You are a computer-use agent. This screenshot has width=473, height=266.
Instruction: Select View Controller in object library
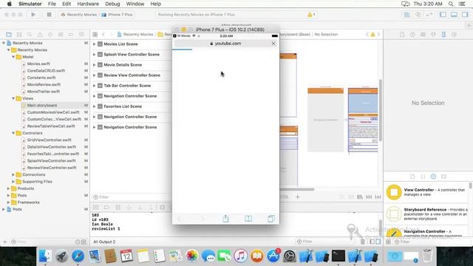point(426,192)
